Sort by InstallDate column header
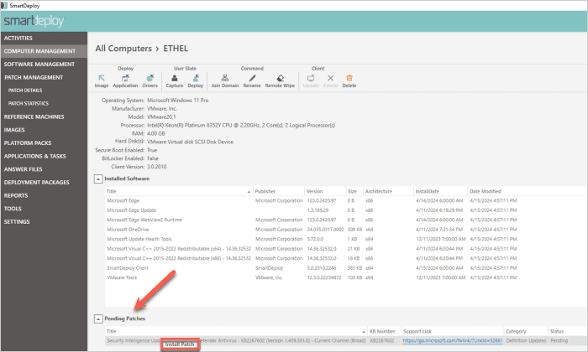 [440, 192]
